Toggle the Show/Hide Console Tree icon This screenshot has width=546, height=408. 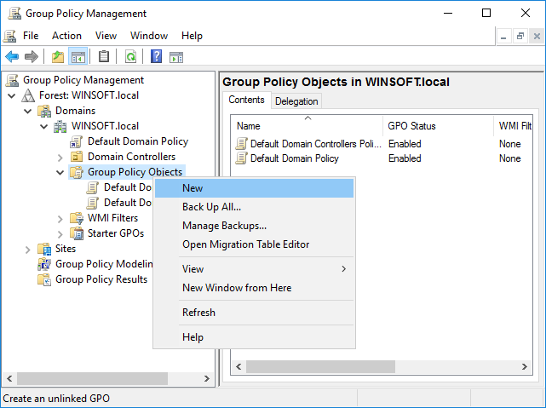coord(78,56)
